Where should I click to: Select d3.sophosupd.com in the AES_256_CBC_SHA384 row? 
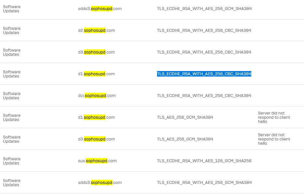pyautogui.click(x=96, y=52)
